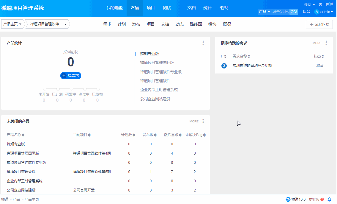Image resolution: width=337 pixels, height=204 pixels.
Task: Click the 提需求 button
Action: (71, 76)
